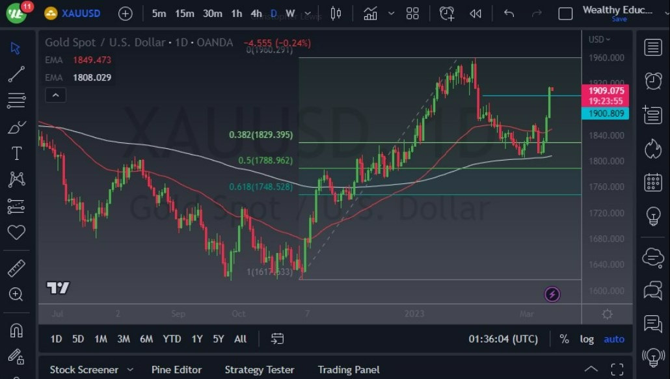Open the candlestick chart type selector

click(x=336, y=14)
